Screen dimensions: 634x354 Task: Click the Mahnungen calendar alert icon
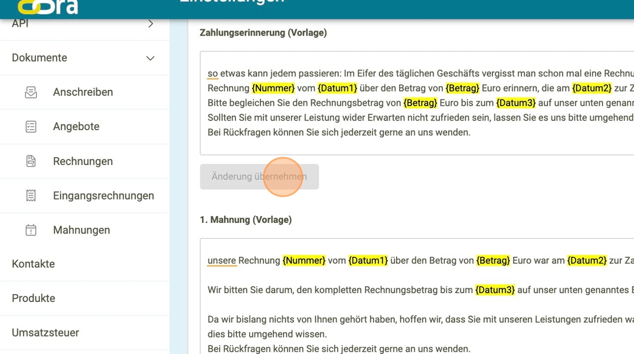tap(31, 230)
